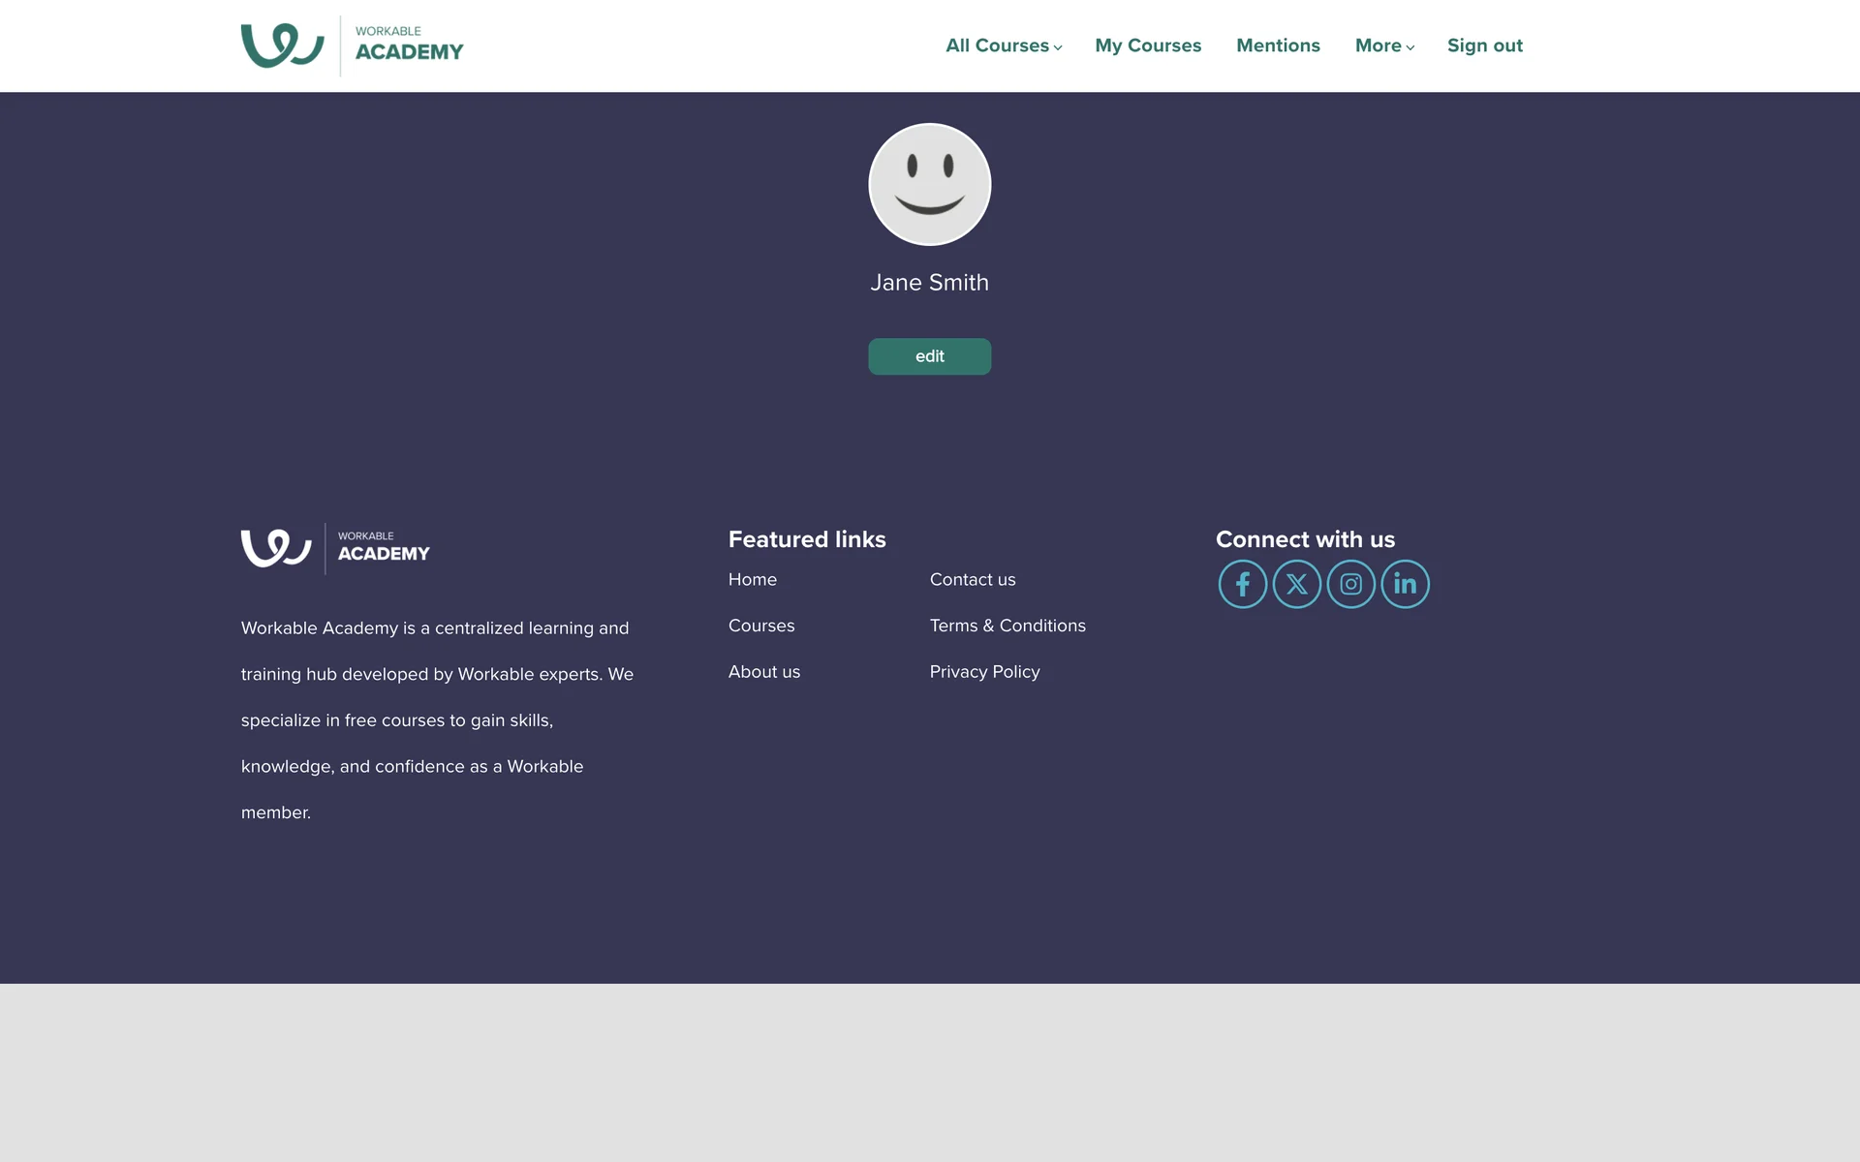Open the LinkedIn social icon
This screenshot has height=1162, width=1860.
[1405, 584]
